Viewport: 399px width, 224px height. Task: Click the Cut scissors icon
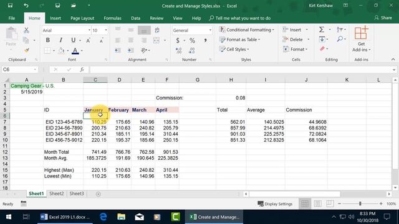pyautogui.click(x=26, y=30)
